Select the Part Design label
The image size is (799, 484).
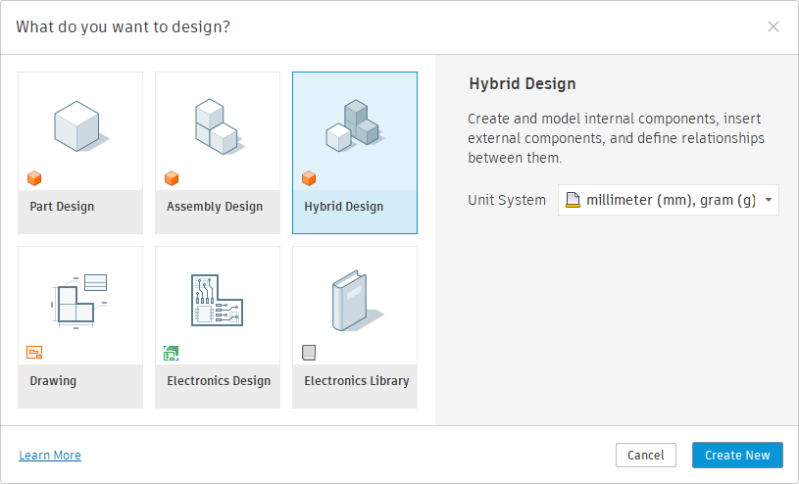click(62, 207)
